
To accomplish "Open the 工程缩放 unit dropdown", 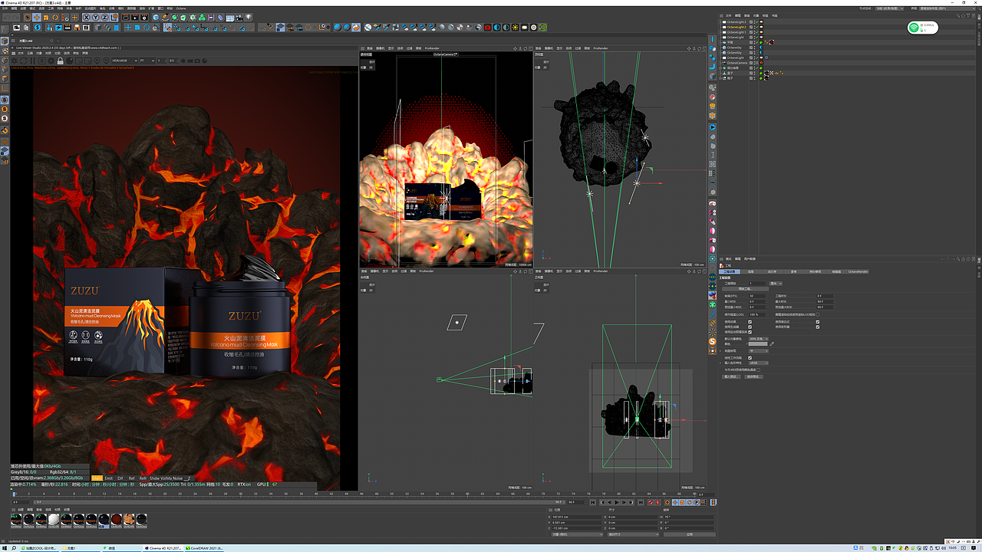I will click(776, 284).
